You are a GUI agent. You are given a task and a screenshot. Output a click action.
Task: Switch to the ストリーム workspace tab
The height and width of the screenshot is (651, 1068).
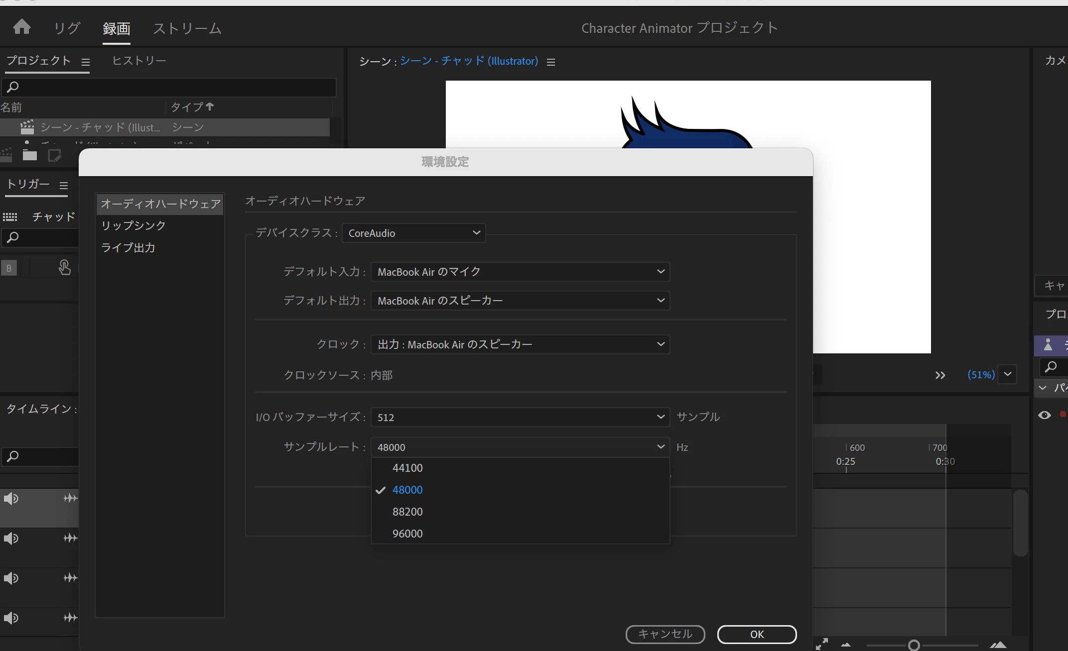187,28
